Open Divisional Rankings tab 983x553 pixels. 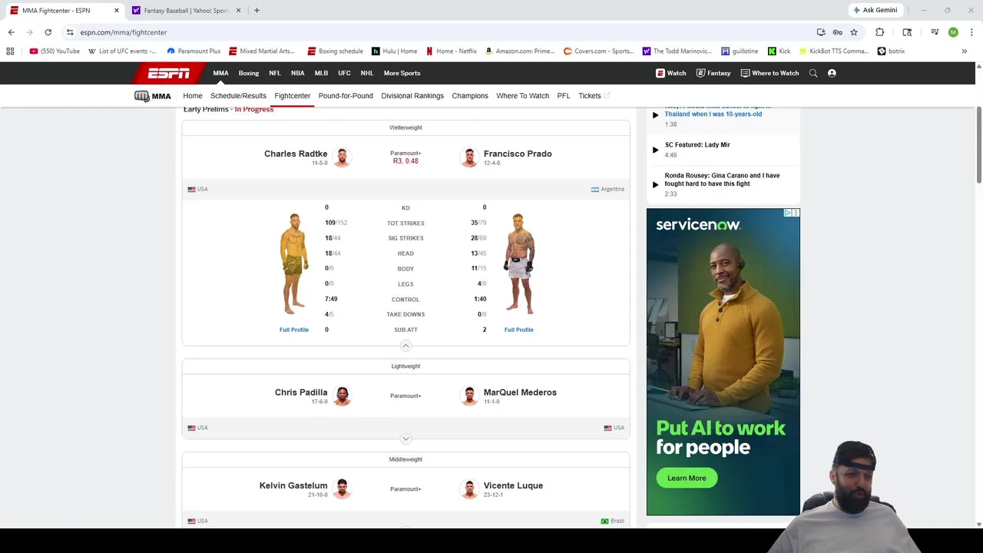[412, 96]
